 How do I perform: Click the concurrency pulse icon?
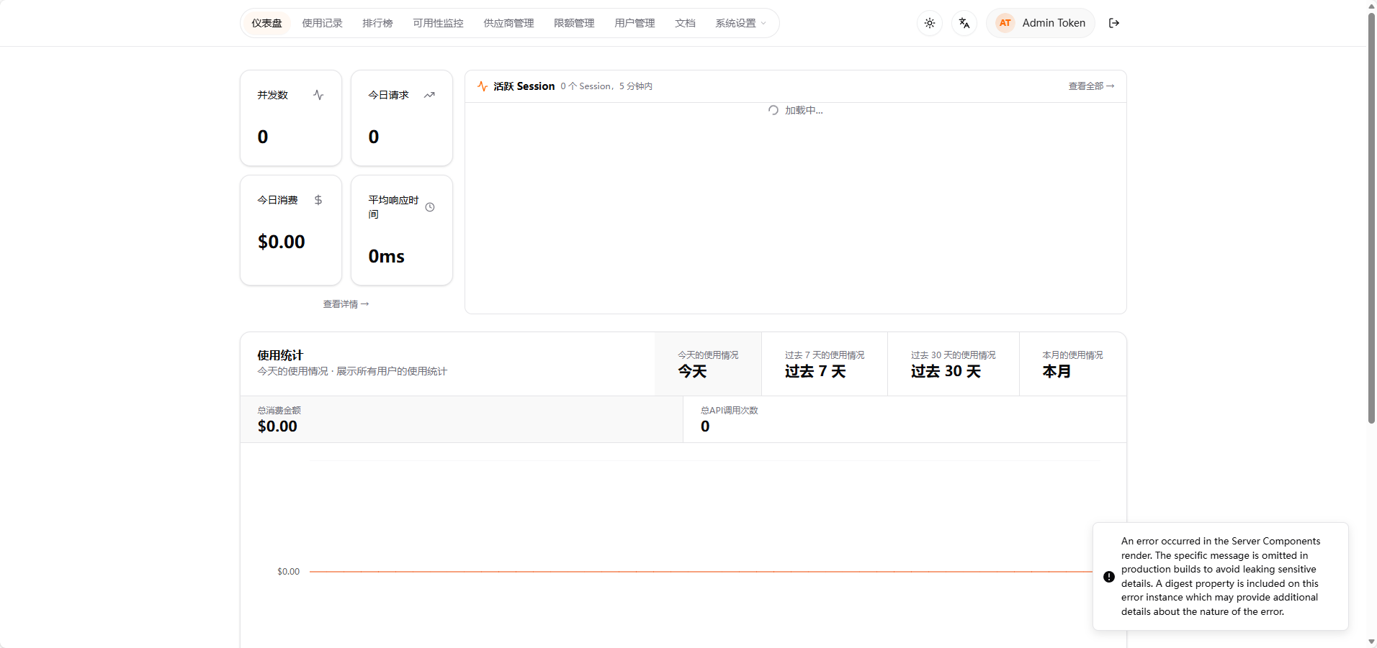(318, 95)
